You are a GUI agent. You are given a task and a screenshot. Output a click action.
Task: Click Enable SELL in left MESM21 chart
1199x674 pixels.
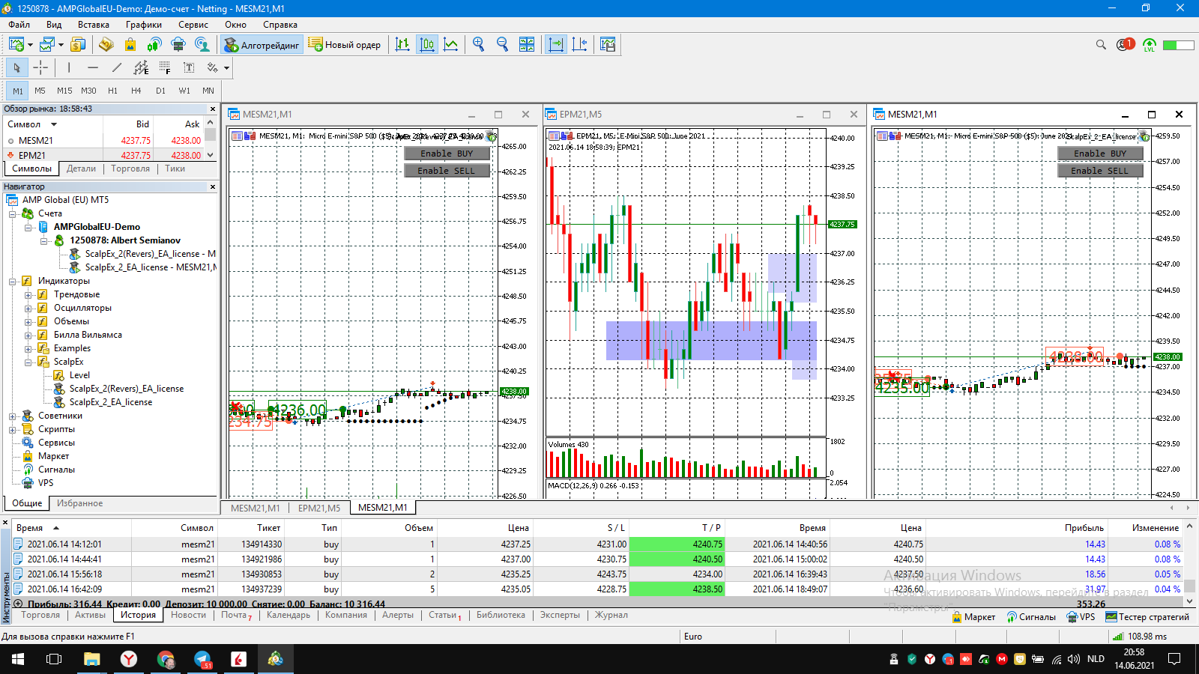point(447,171)
